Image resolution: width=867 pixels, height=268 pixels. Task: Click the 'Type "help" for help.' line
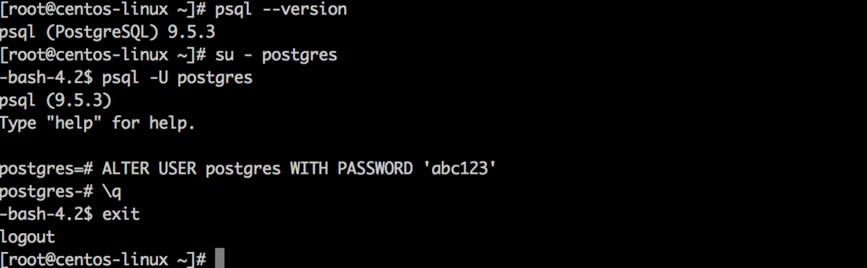pyautogui.click(x=98, y=124)
